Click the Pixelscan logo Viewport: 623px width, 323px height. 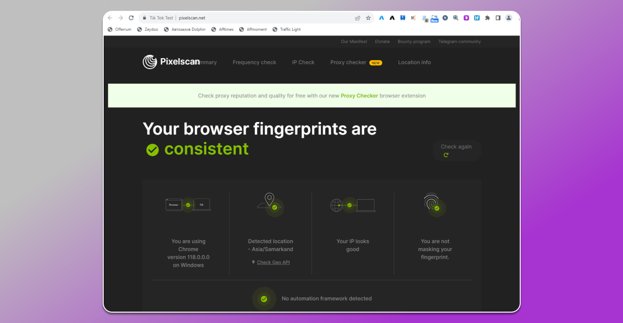(171, 62)
